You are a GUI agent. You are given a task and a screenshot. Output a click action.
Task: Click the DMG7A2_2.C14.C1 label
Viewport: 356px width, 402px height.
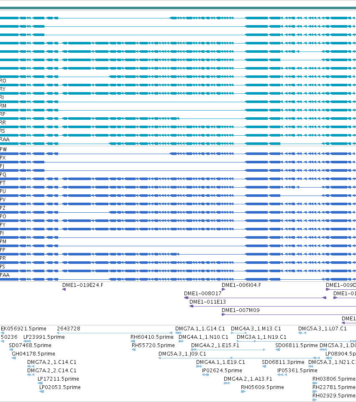[52, 371]
